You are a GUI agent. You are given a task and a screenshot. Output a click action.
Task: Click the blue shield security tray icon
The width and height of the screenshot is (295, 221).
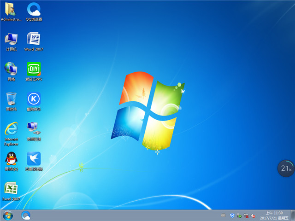point(232,215)
